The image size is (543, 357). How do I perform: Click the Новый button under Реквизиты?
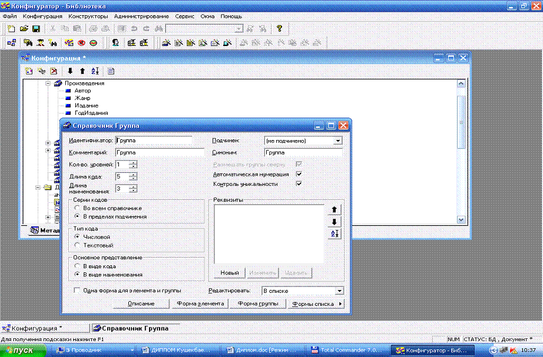click(230, 273)
